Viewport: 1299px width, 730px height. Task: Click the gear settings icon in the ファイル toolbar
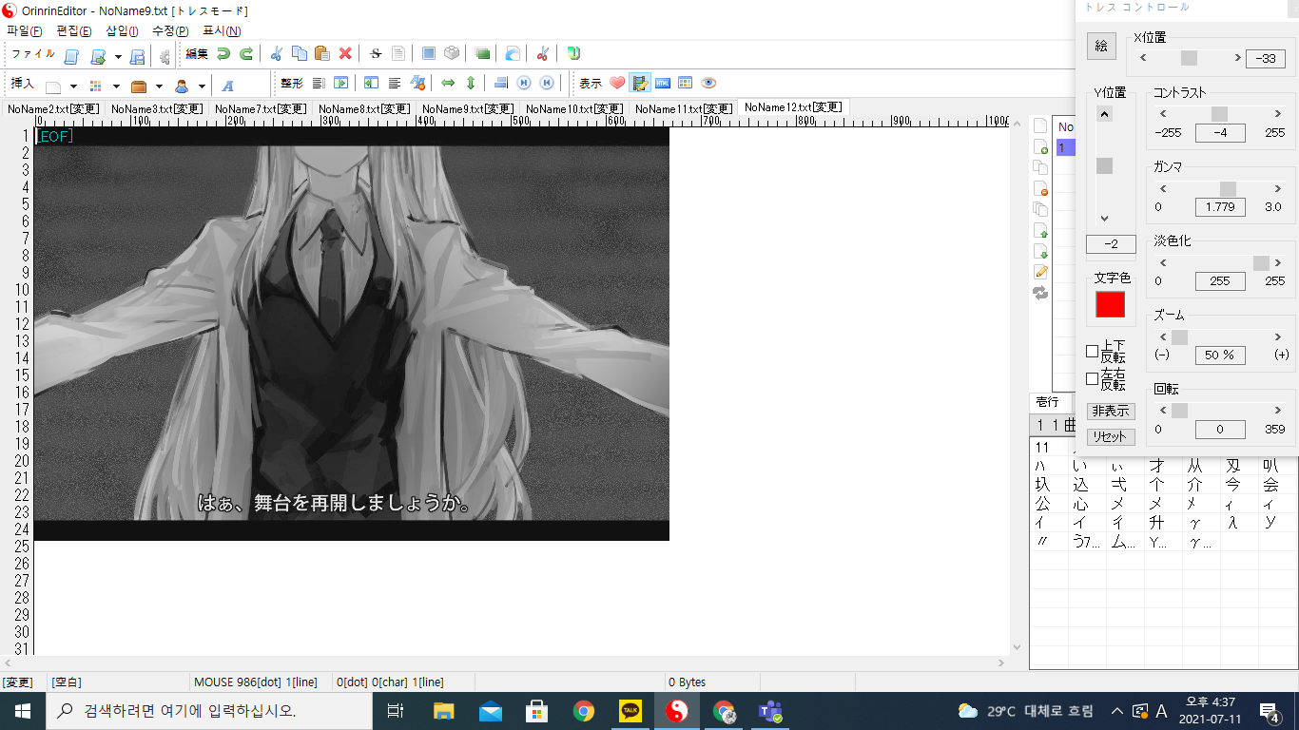pyautogui.click(x=165, y=55)
